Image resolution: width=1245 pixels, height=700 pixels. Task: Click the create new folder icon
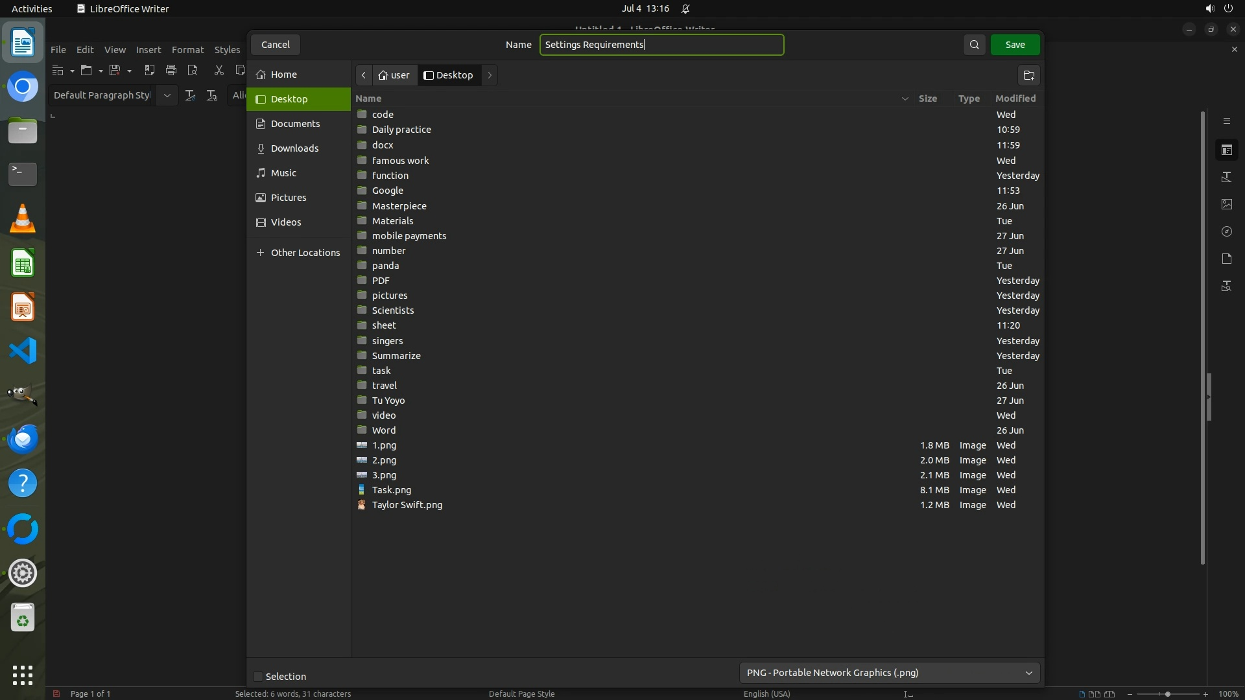[1028, 75]
